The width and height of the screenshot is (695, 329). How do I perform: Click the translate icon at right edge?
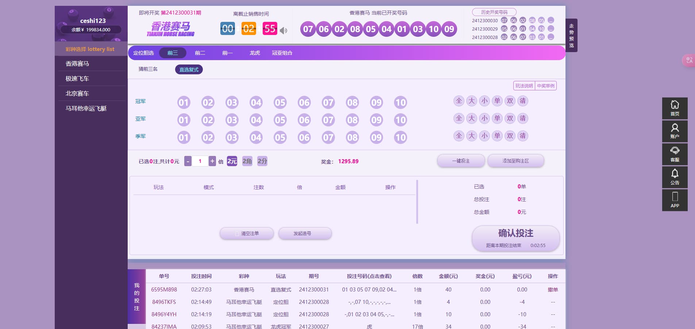pos(689,60)
